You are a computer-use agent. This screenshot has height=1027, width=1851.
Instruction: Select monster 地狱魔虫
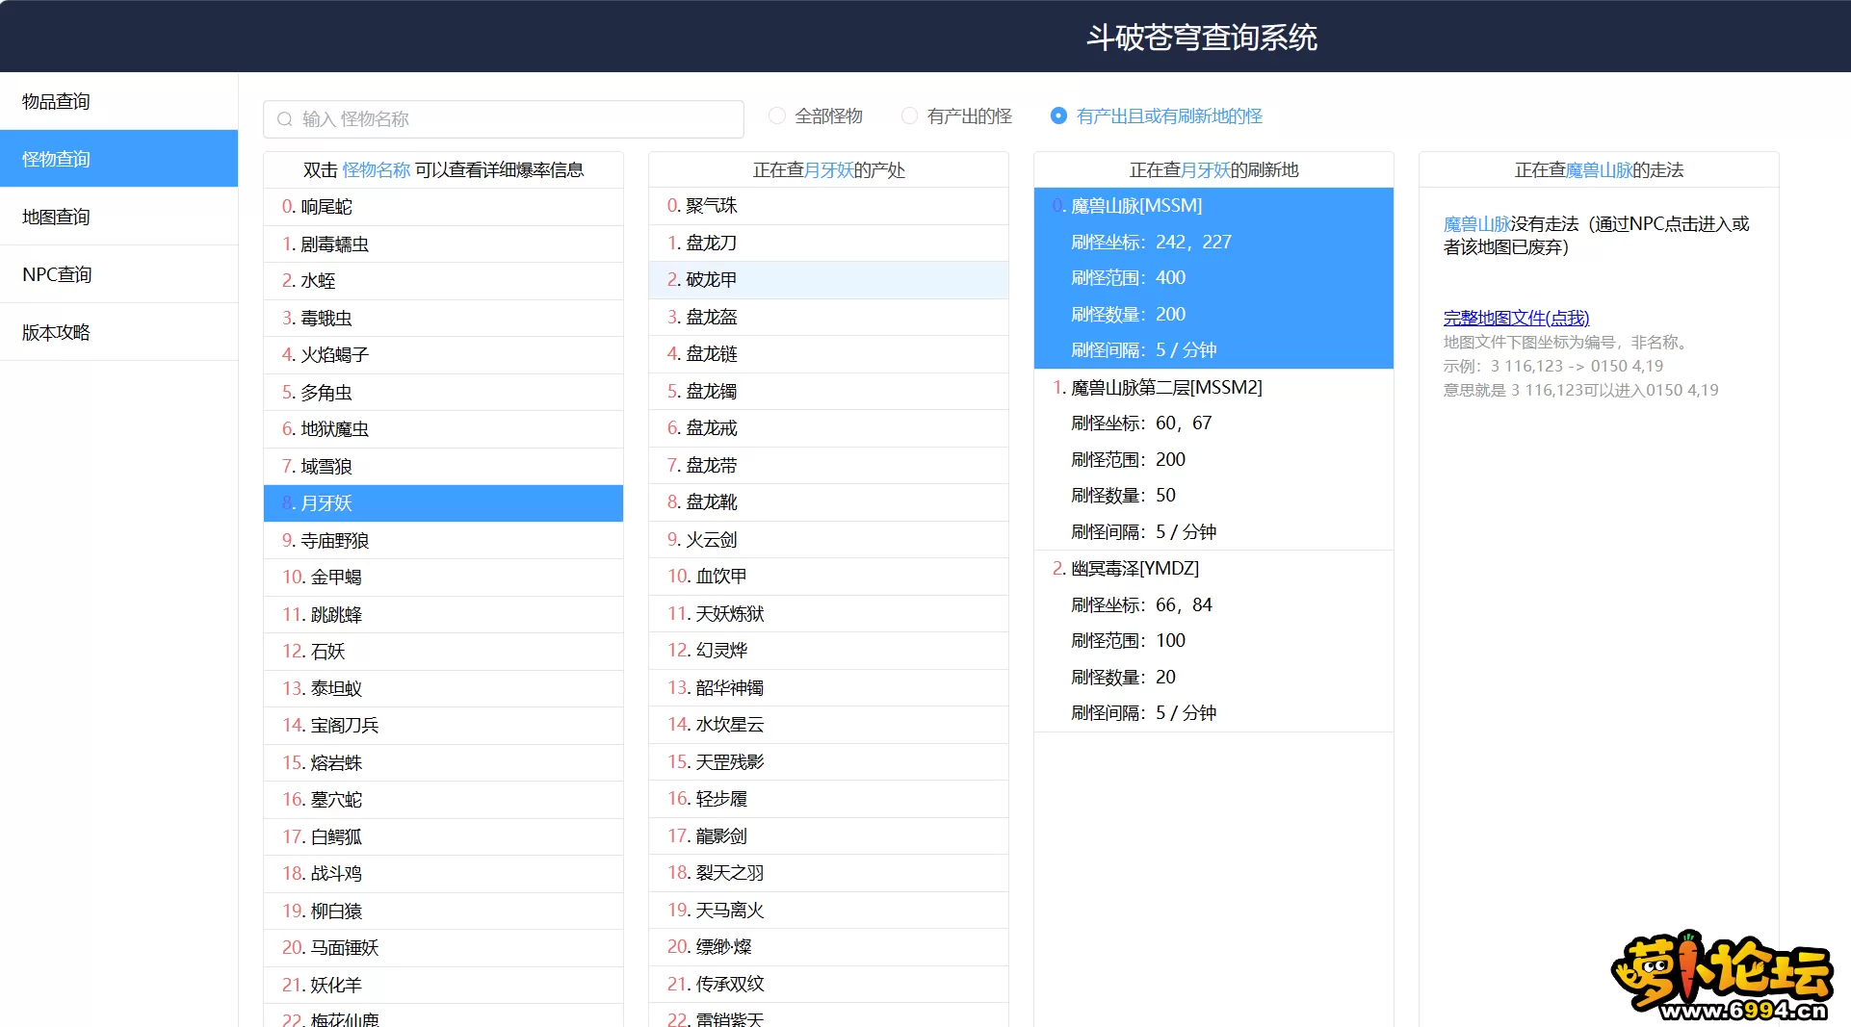tap(443, 429)
